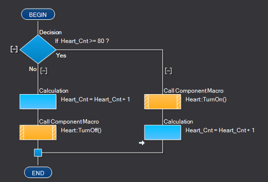Click the white insertion arrow marker
The width and height of the screenshot is (268, 182).
point(141,143)
